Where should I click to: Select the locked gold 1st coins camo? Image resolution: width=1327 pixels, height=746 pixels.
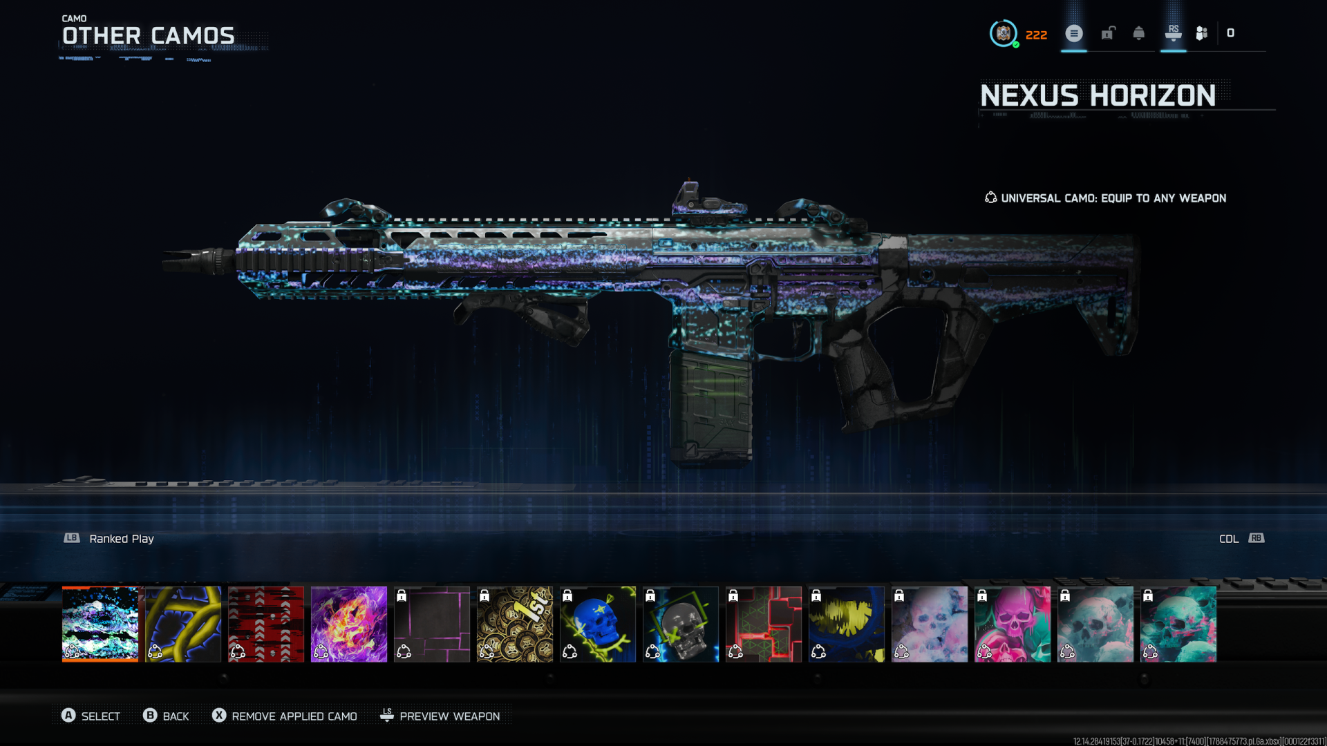pos(515,624)
